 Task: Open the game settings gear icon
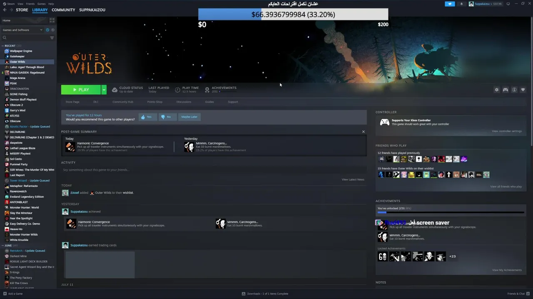(x=496, y=90)
